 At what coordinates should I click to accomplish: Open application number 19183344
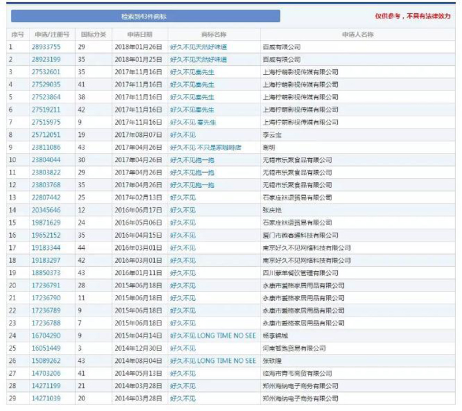[46, 248]
